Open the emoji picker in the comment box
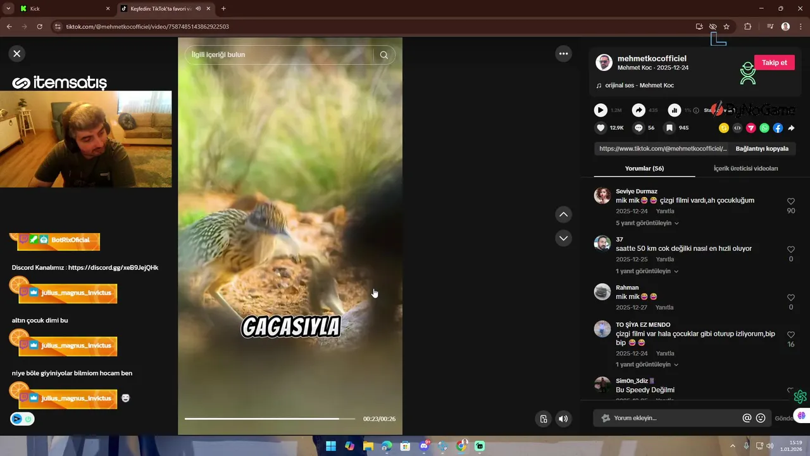The image size is (810, 456). coord(761,418)
